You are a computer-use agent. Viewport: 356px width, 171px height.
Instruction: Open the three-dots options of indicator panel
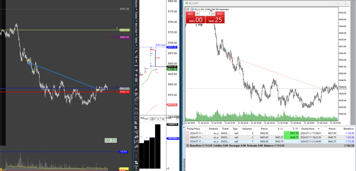pos(147,119)
